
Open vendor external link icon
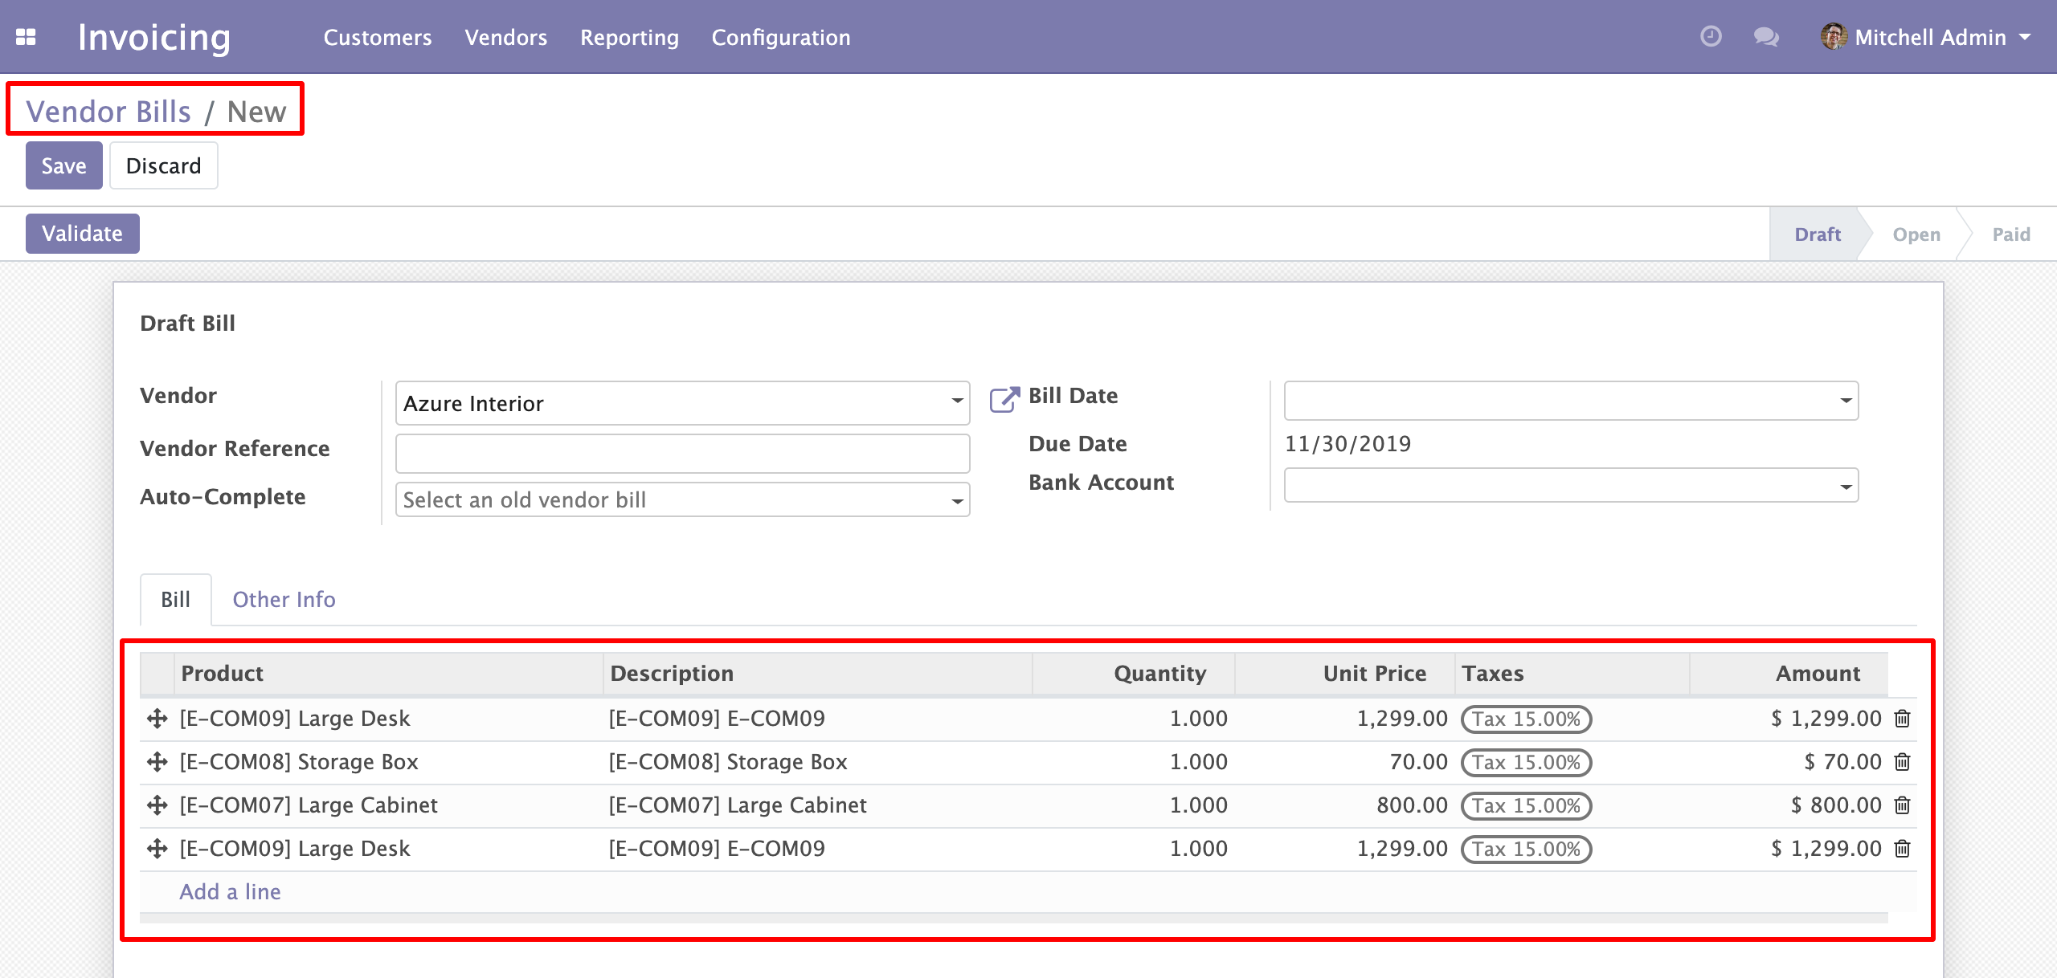pyautogui.click(x=1003, y=399)
